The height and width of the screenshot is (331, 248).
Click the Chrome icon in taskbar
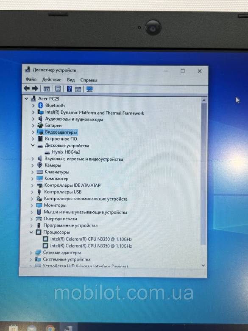pyautogui.click(x=50, y=328)
